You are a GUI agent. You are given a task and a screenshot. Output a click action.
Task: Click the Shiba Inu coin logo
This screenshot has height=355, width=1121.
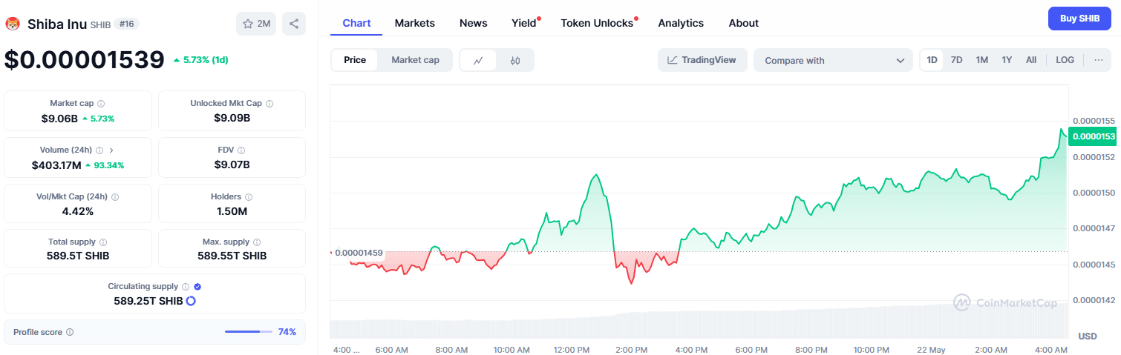pos(13,24)
